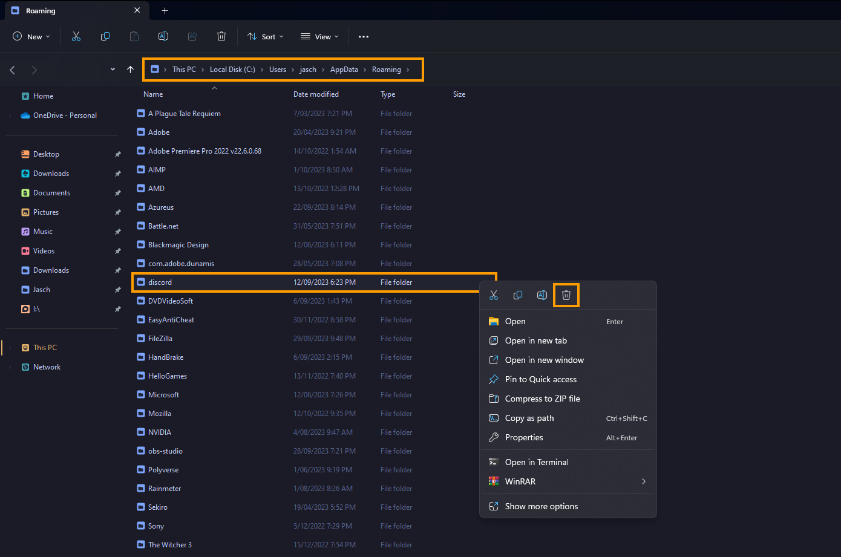
Task: Open the Sort dropdown menu
Action: point(266,36)
